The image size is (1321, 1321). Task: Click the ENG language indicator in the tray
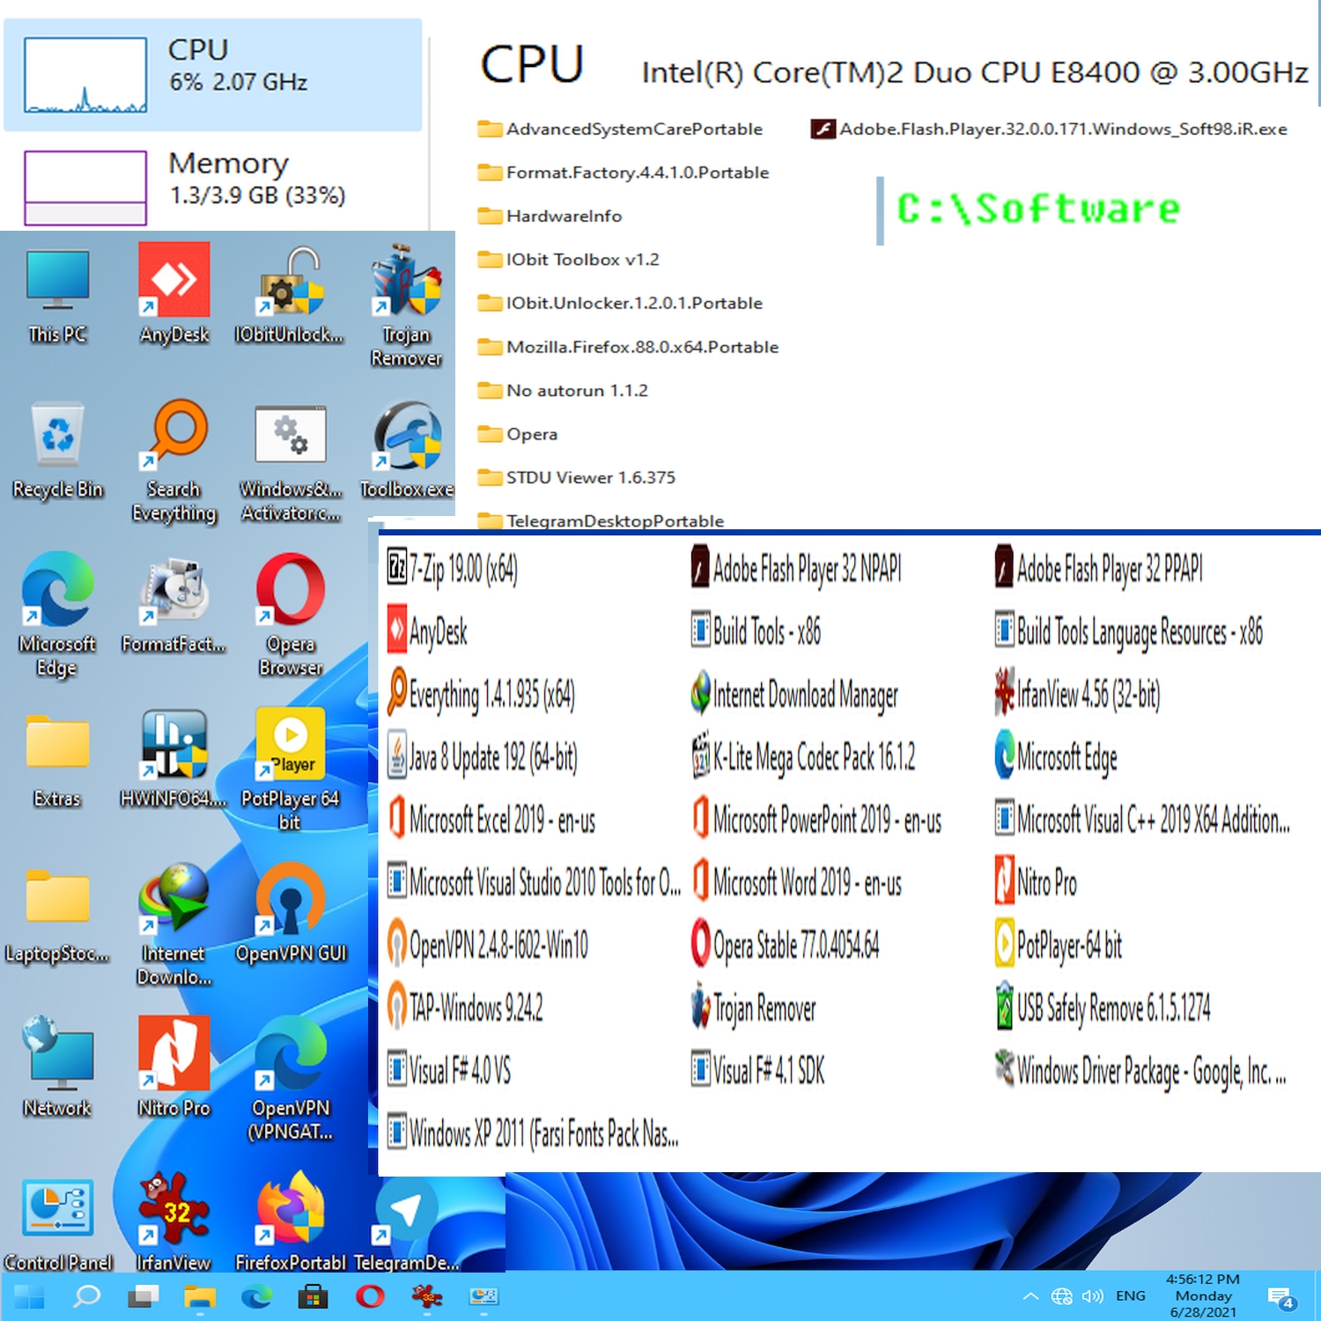click(1131, 1296)
